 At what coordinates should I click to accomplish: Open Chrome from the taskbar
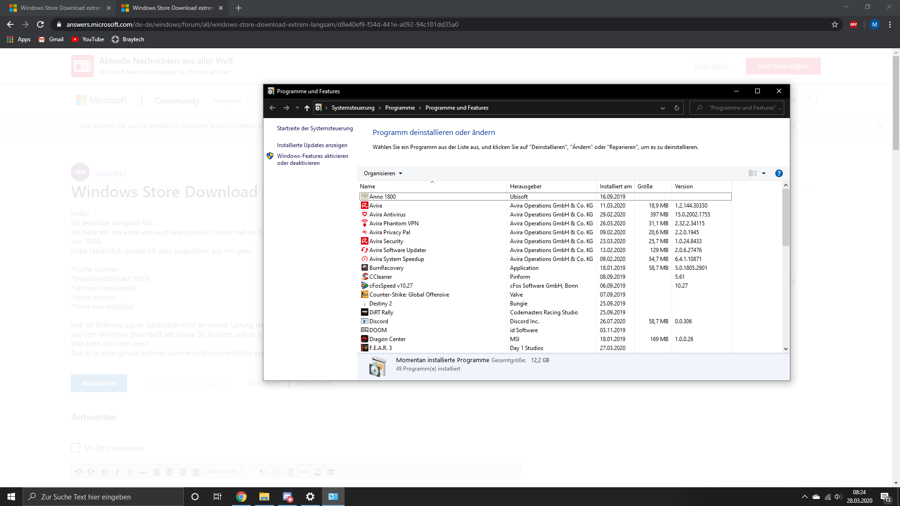click(x=241, y=497)
